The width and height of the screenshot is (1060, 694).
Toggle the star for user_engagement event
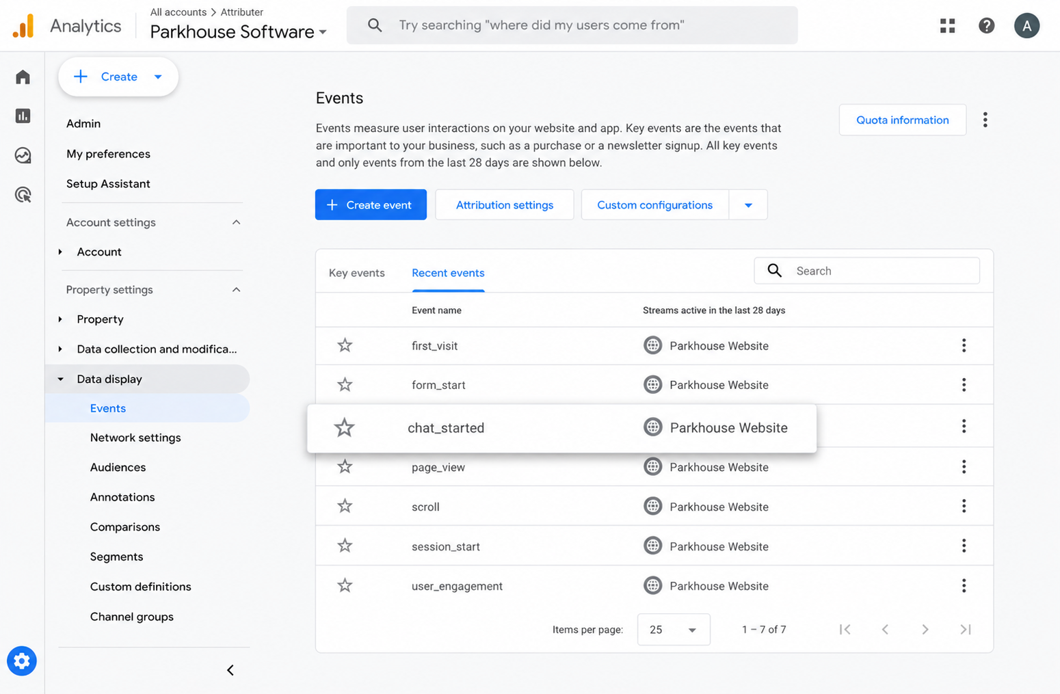point(345,586)
